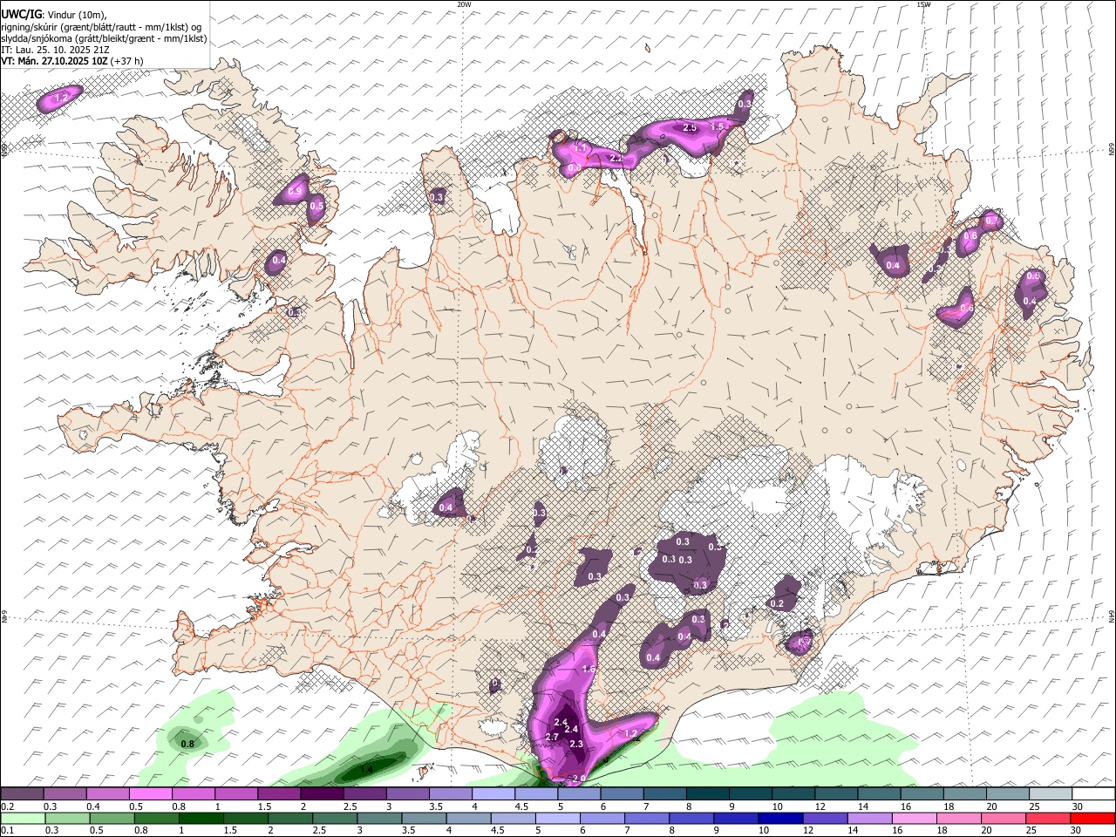This screenshot has width=1116, height=837.
Task: Click the 2.1 value on north coast band
Action: 616,159
